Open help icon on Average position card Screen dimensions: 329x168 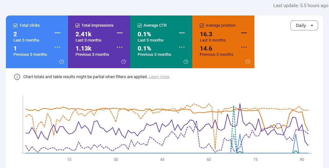248,62
